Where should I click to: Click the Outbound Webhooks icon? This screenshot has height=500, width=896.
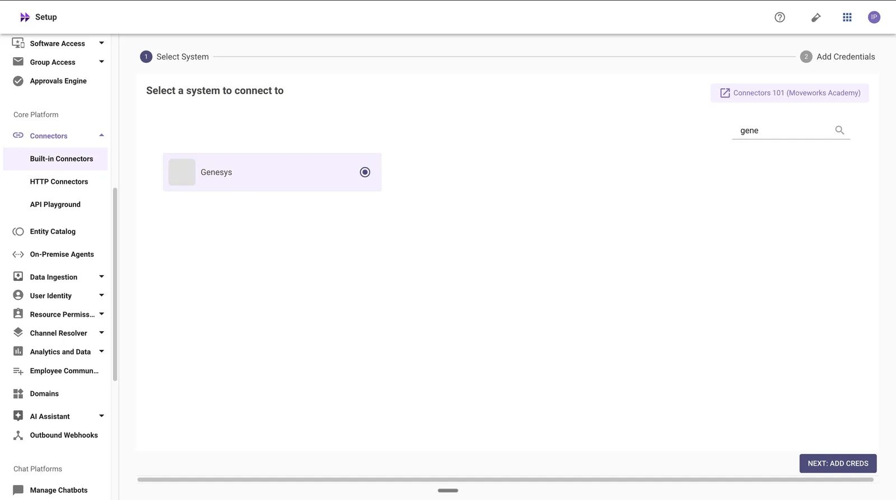point(18,435)
